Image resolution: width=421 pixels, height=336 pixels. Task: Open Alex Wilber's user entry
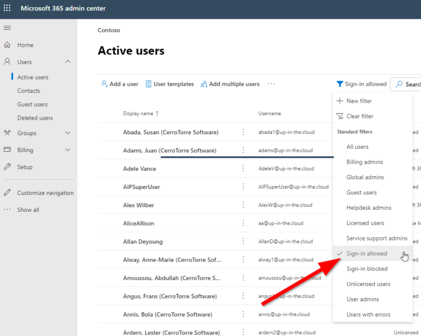[x=138, y=205]
